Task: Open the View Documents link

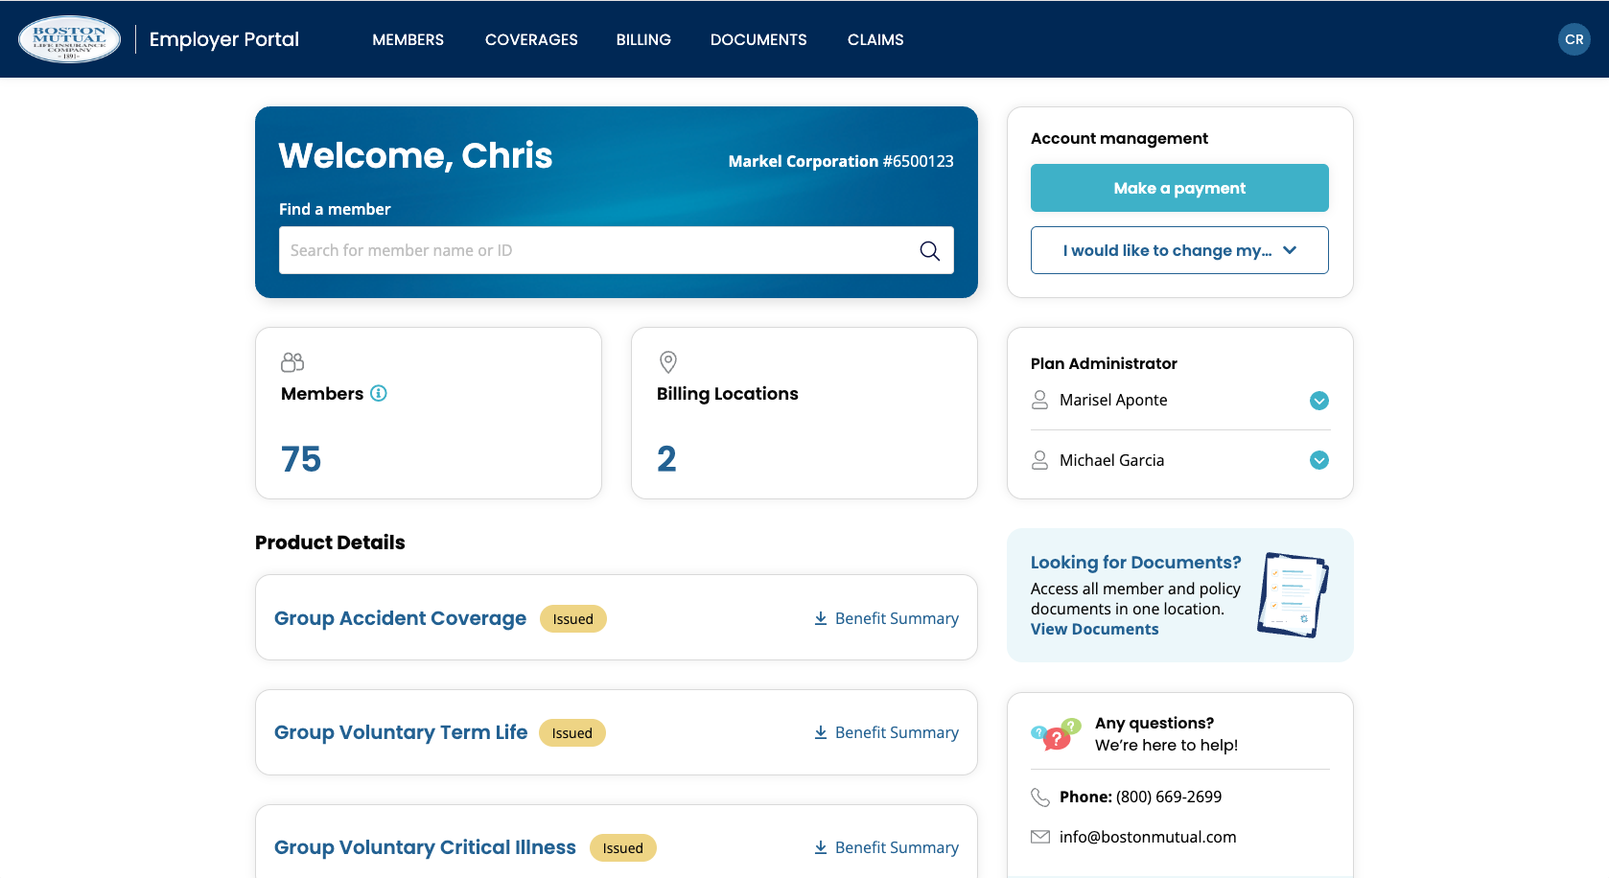Action: 1095,629
